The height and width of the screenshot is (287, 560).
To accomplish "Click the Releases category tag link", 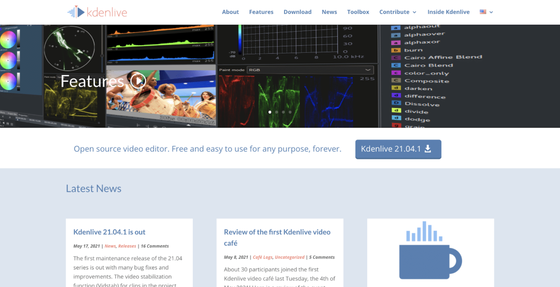I will [x=127, y=246].
